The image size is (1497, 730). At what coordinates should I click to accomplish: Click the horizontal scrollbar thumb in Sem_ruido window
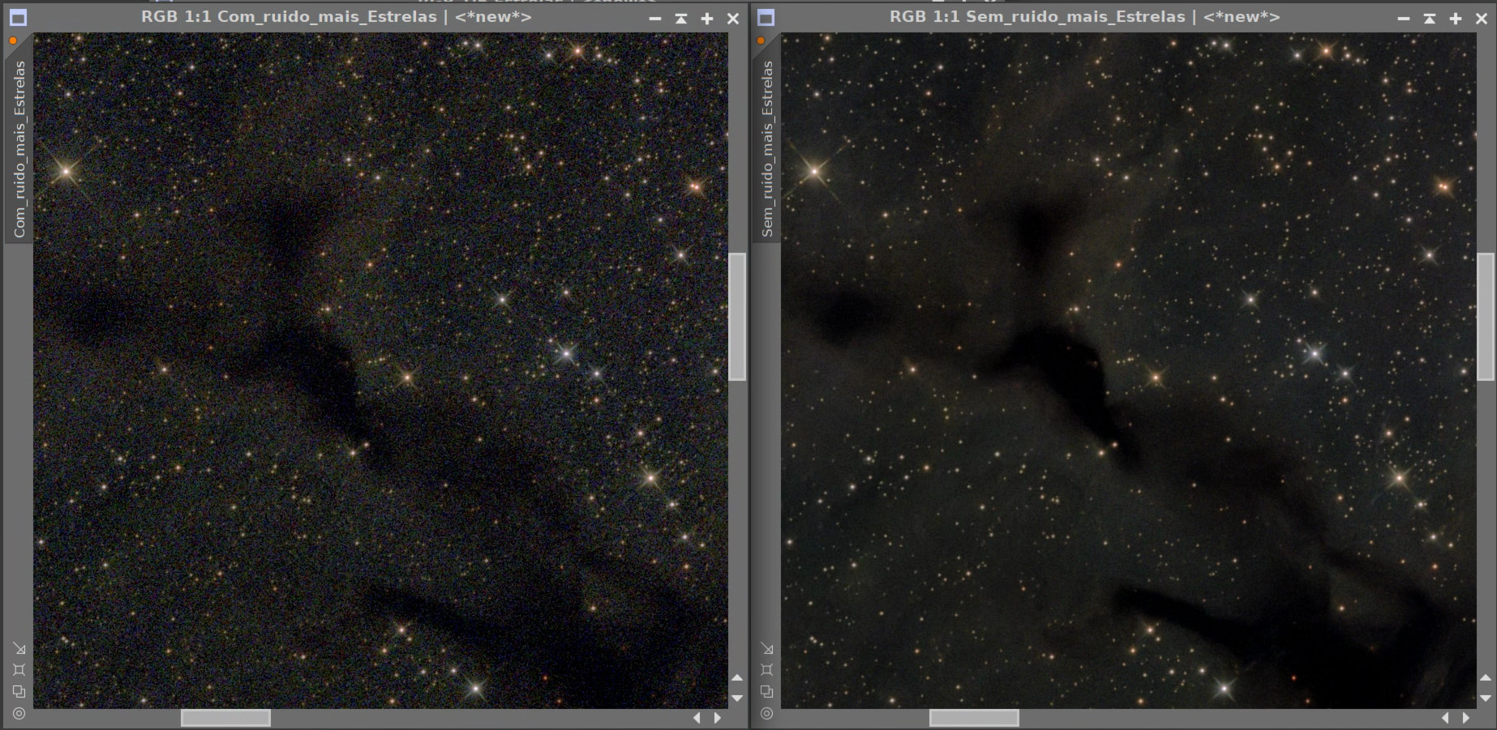click(x=974, y=718)
